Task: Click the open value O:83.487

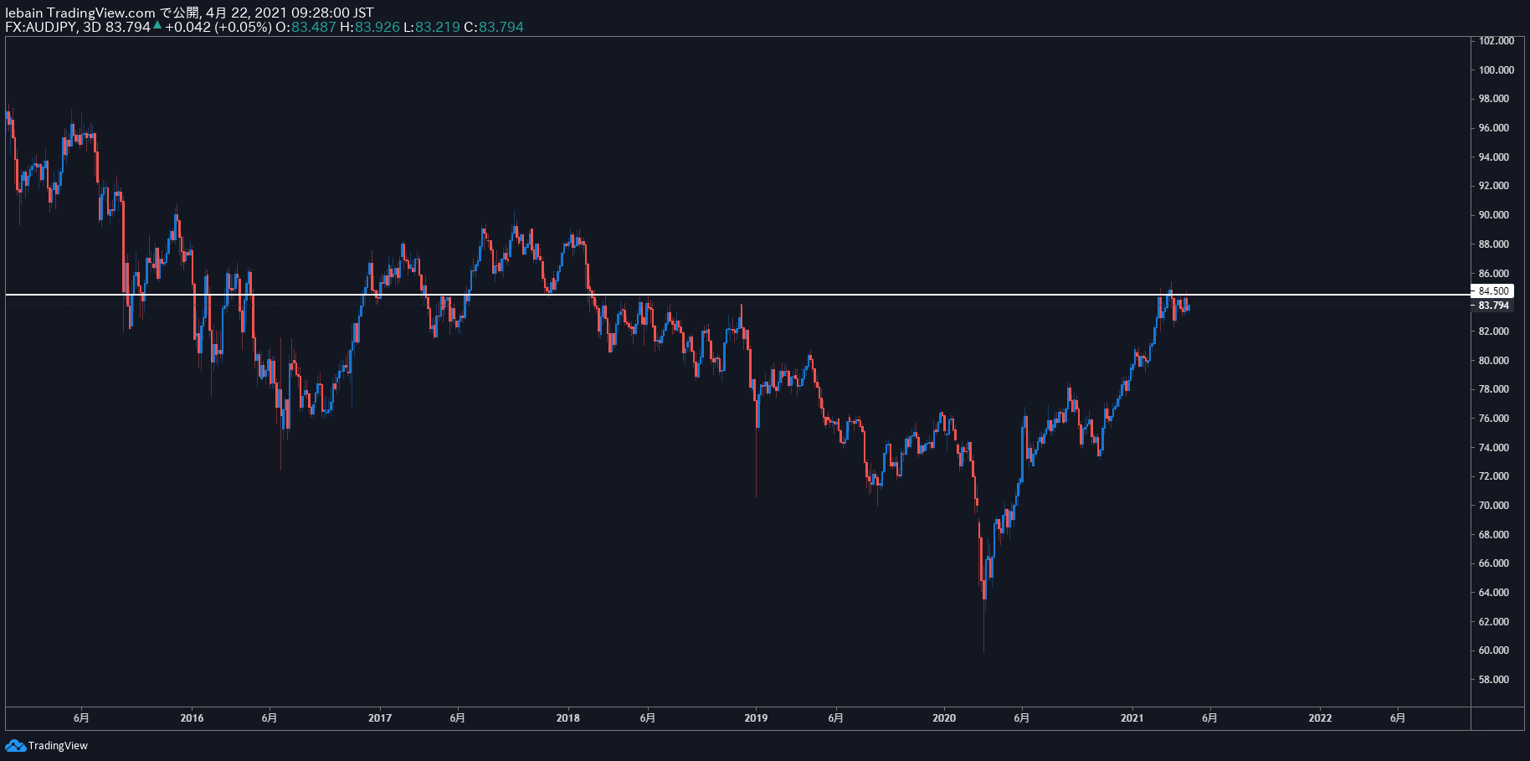Action: pos(305,27)
